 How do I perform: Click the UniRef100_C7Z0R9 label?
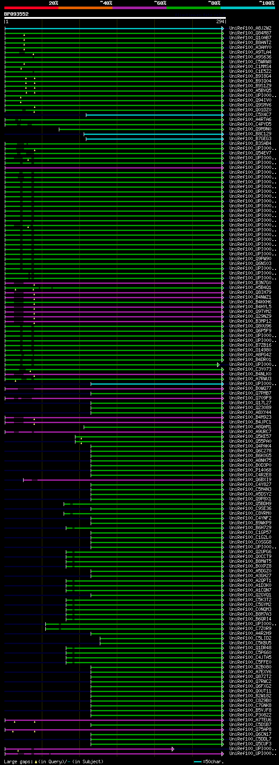click(250, 629)
